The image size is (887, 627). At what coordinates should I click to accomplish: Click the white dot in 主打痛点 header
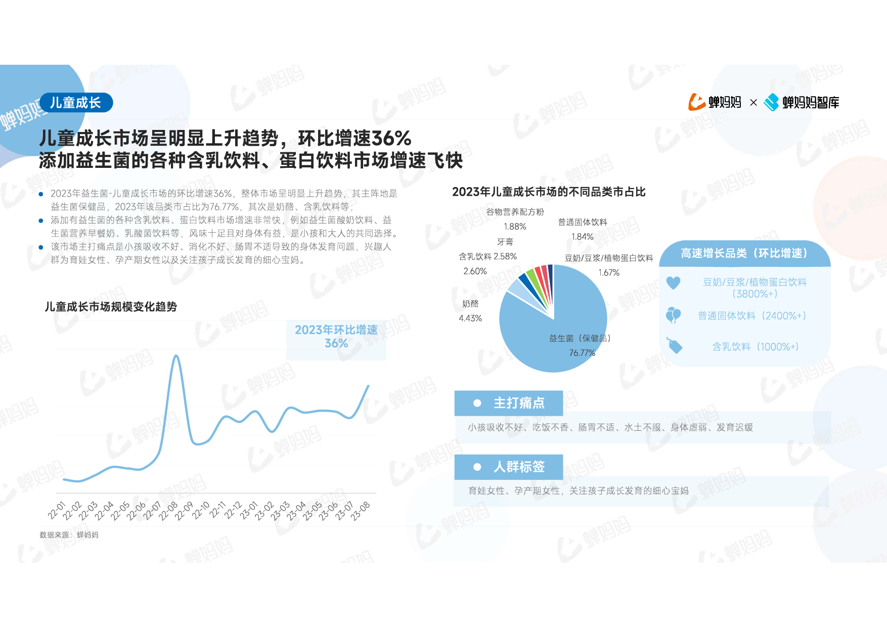[477, 403]
